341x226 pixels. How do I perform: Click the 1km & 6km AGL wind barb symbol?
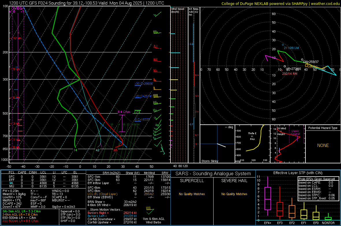150,210
